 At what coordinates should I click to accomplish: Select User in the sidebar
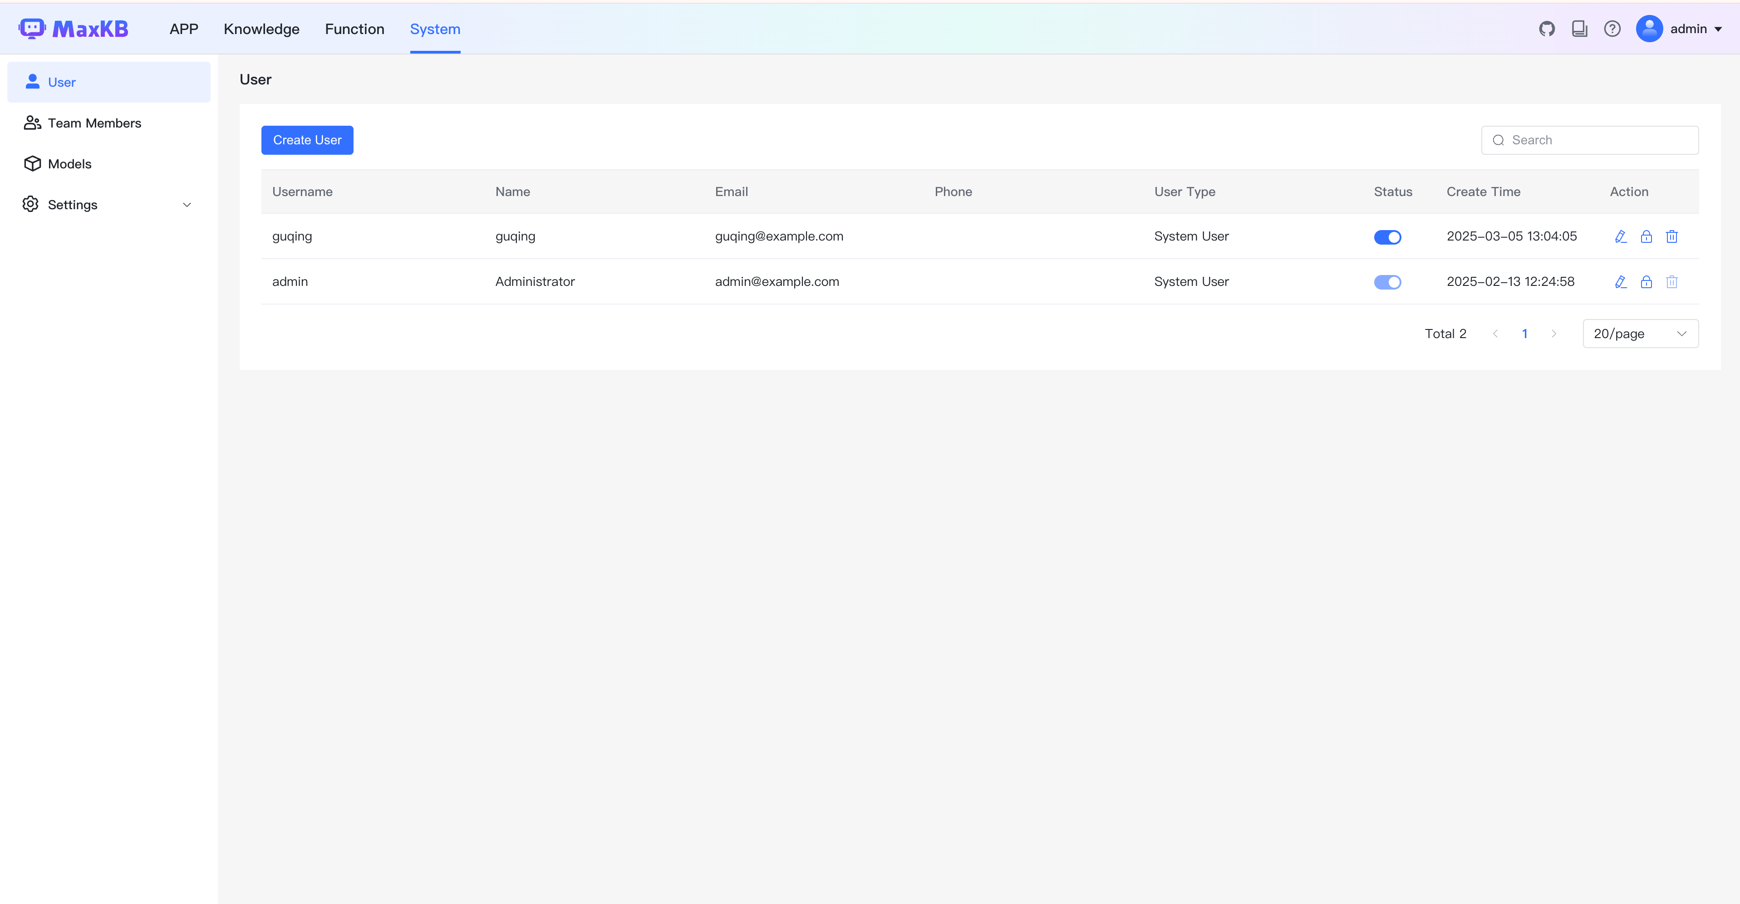[x=109, y=82]
